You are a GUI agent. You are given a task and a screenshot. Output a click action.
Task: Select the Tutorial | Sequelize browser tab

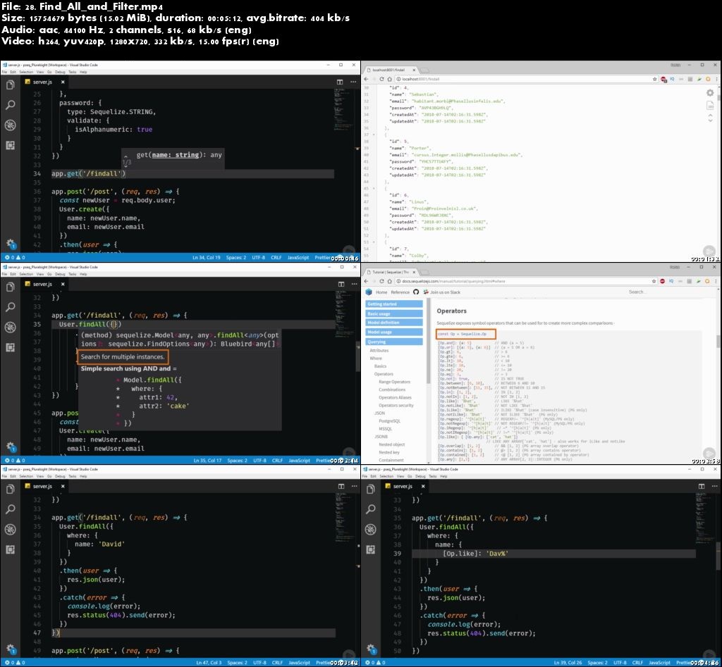pos(391,272)
